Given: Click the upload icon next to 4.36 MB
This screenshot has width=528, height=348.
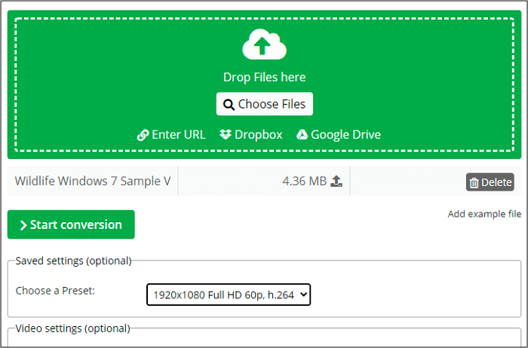Looking at the screenshot, I should [x=336, y=182].
